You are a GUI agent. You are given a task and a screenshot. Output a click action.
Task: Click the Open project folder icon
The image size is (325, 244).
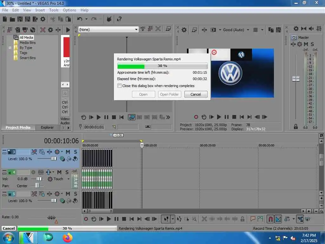click(x=12, y=19)
